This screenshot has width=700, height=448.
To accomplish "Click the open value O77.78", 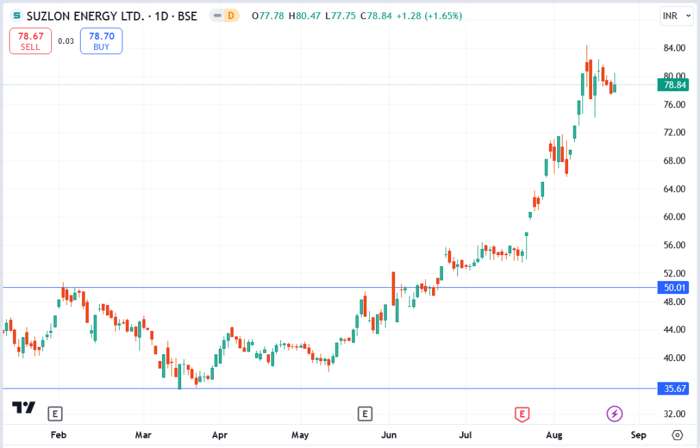I will tap(268, 16).
